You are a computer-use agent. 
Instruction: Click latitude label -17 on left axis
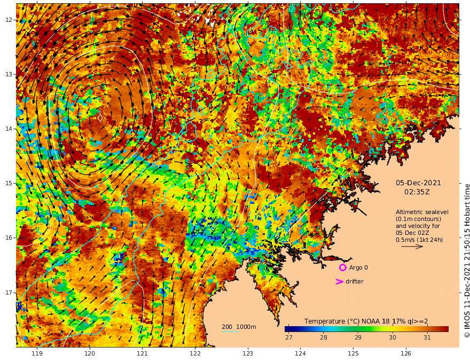[8, 293]
